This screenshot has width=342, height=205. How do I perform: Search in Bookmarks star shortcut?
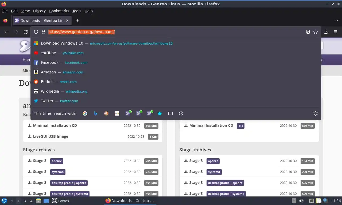click(160, 113)
